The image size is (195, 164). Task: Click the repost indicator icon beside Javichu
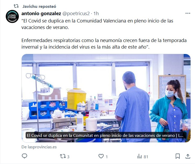pyautogui.click(x=16, y=6)
